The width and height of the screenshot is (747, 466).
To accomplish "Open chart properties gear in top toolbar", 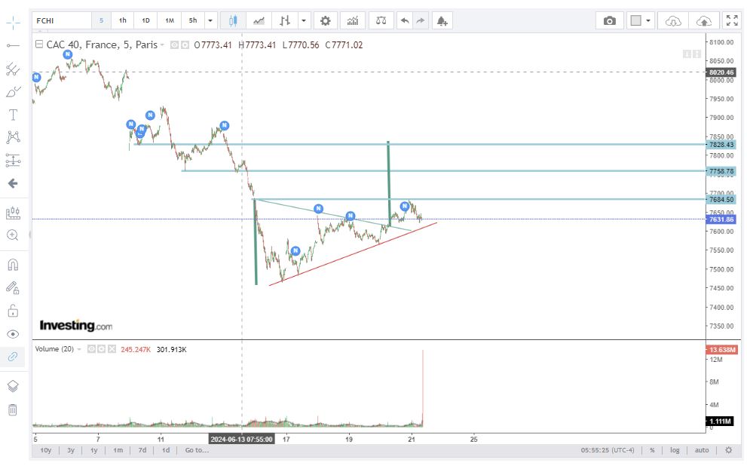I will [x=326, y=20].
